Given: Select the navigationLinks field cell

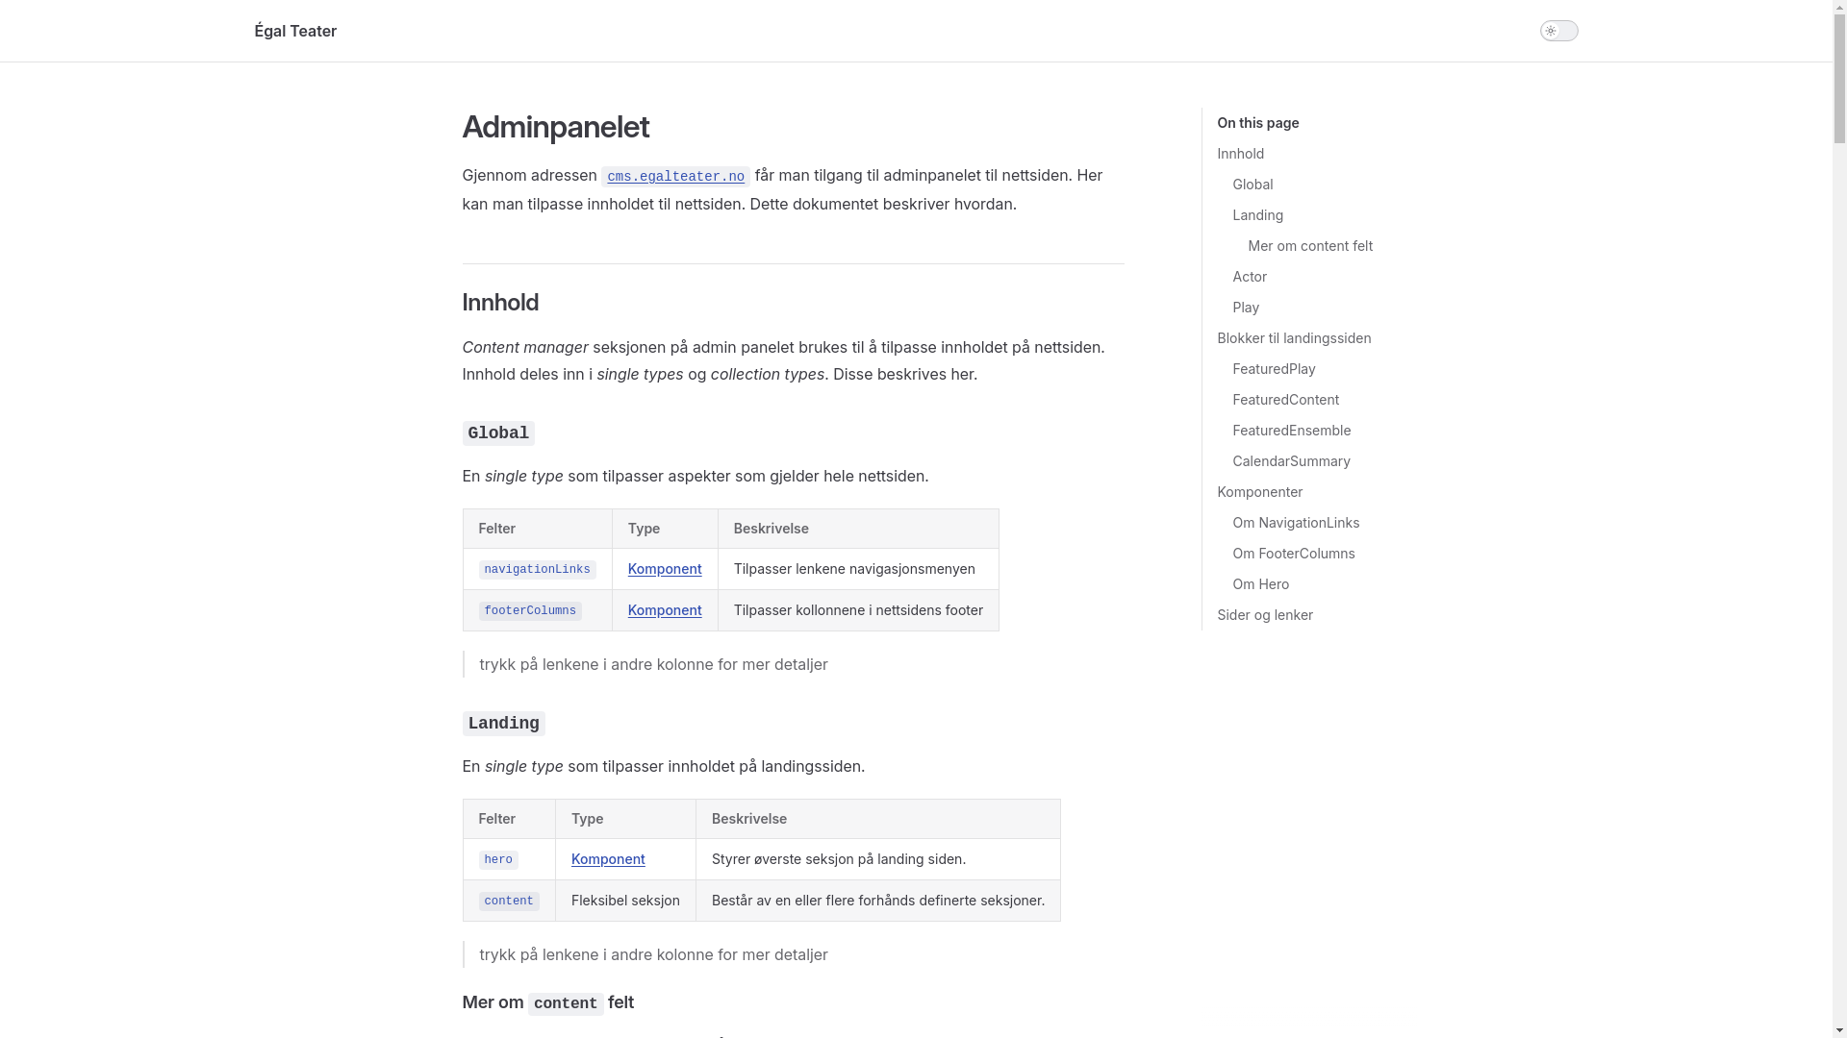Looking at the screenshot, I should click(x=537, y=569).
